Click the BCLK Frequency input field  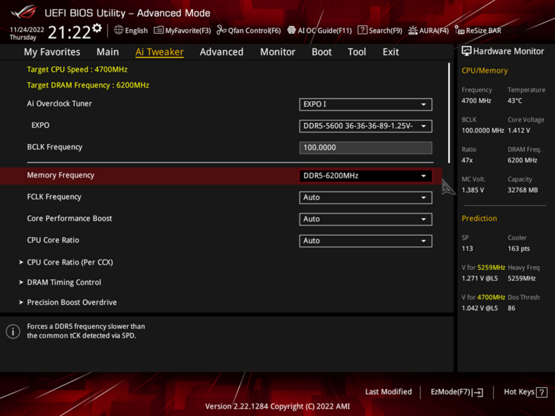pos(365,147)
